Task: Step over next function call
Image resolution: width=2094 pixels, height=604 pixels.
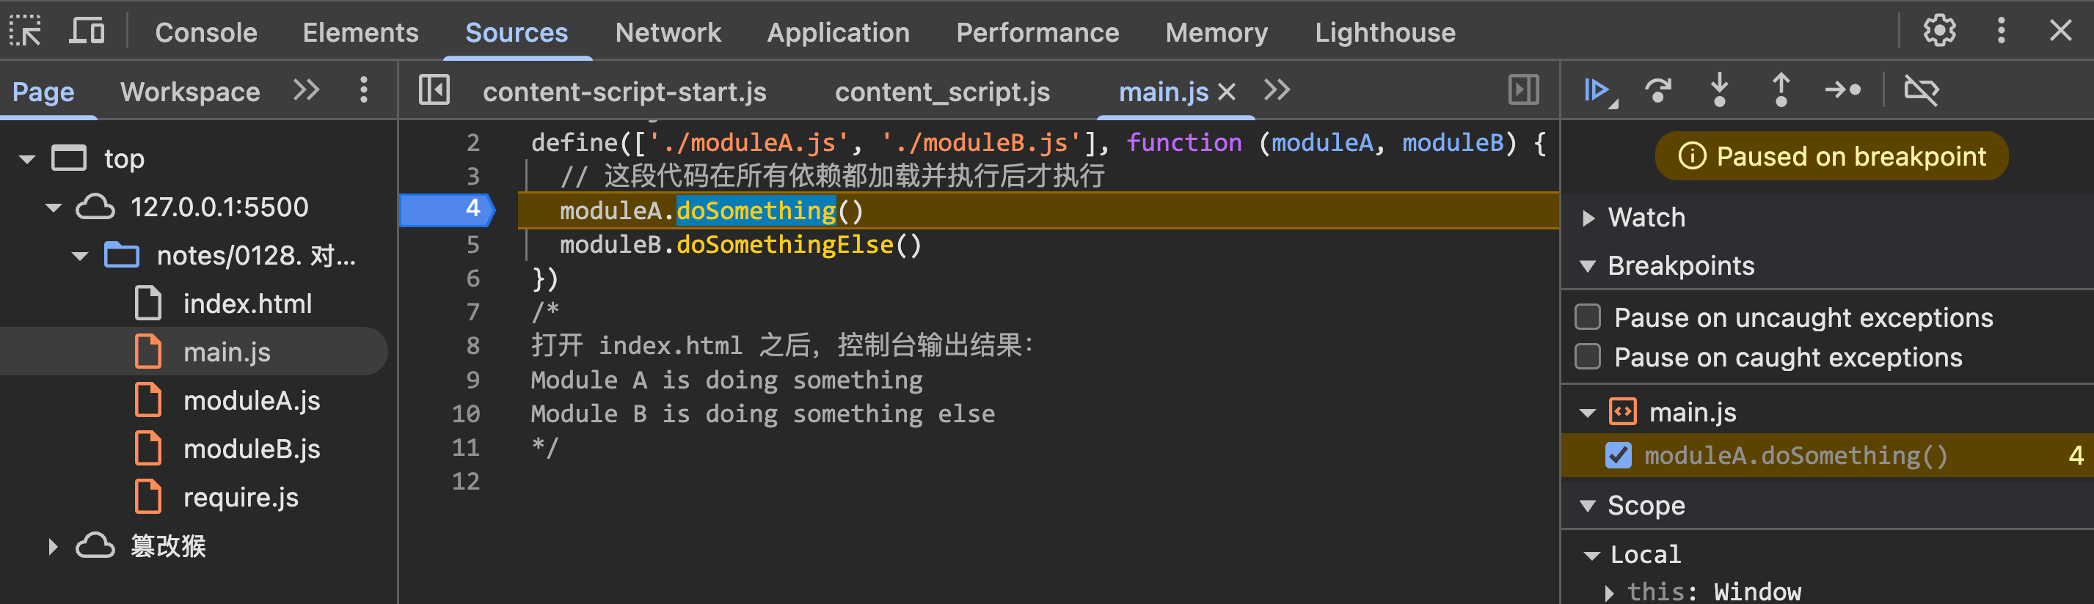Action: click(x=1658, y=90)
